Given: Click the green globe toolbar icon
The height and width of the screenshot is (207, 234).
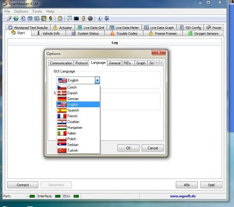Looking at the screenshot, I should [16, 18].
